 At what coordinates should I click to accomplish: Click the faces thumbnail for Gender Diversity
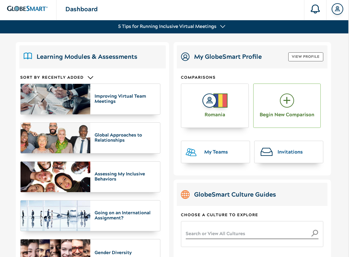[55, 248]
